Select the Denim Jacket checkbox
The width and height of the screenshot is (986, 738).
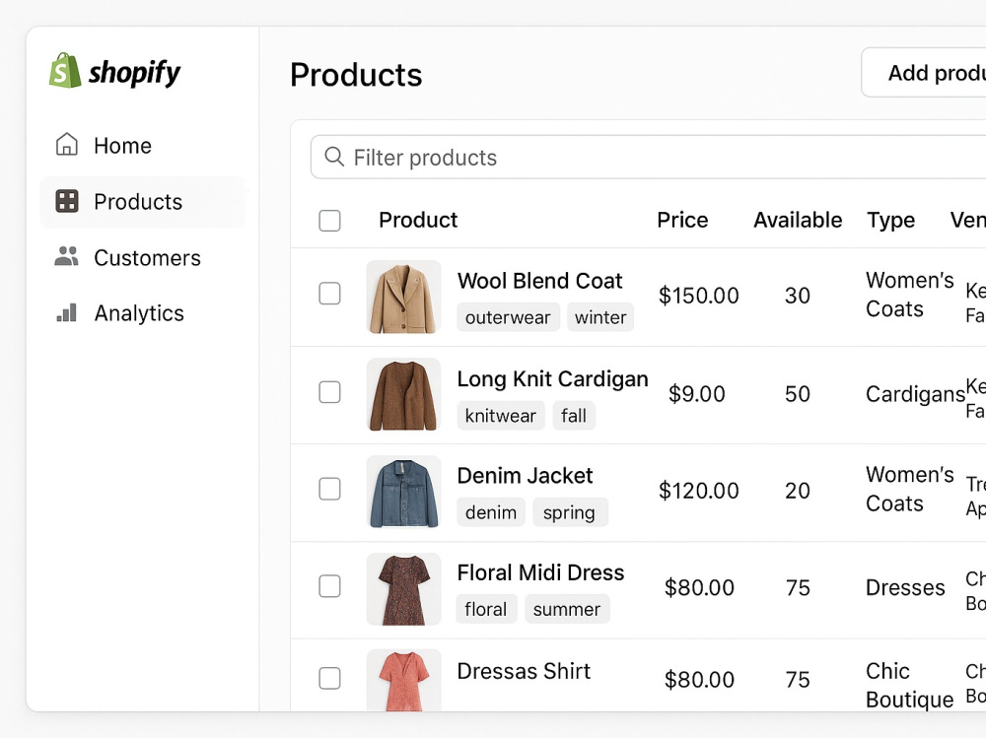(329, 489)
